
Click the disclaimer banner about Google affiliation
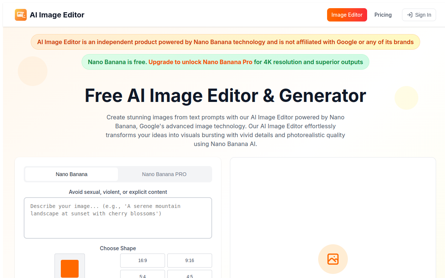point(225,42)
